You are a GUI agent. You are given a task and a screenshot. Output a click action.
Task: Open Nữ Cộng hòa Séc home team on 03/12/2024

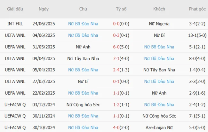click(83, 105)
